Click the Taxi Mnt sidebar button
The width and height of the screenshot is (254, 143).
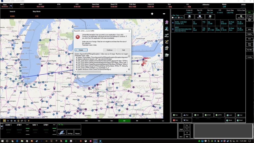click(x=249, y=50)
